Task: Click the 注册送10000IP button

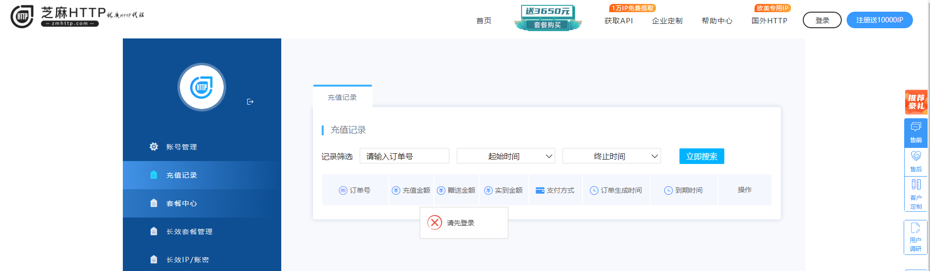Action: (879, 20)
